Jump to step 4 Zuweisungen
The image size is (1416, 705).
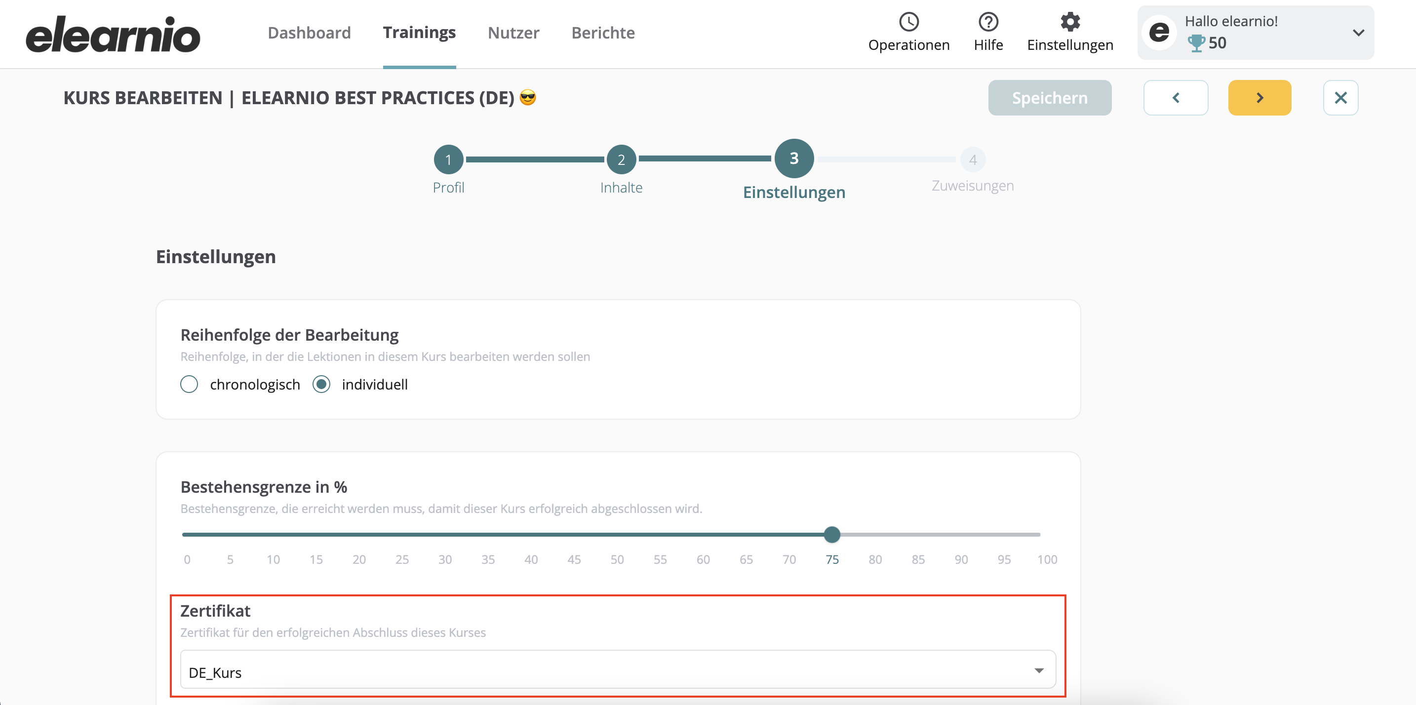pyautogui.click(x=973, y=159)
